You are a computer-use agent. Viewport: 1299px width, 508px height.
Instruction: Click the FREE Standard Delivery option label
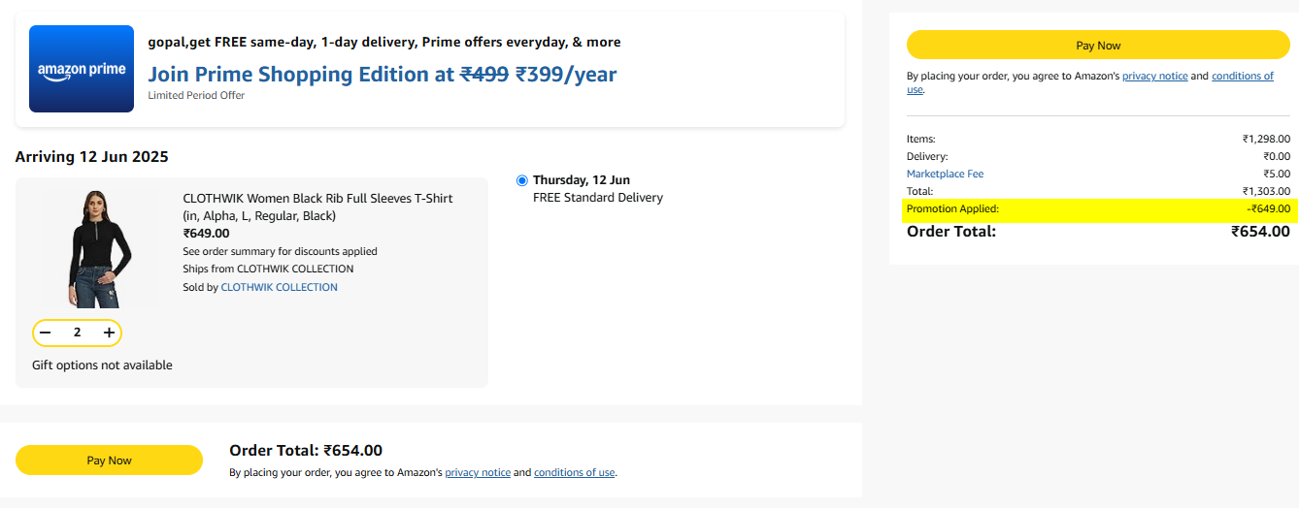[598, 198]
